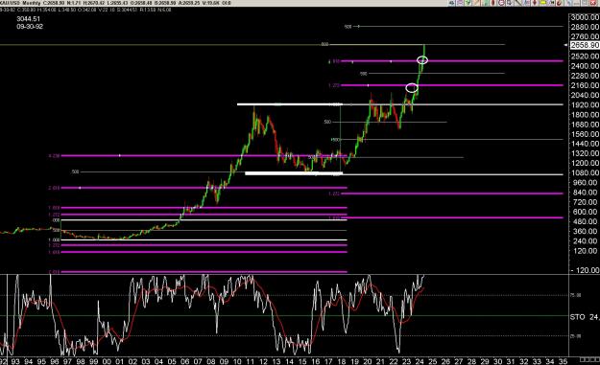Click the green bar chart toolbar icon
This screenshot has width=600, height=365.
(485, 3)
